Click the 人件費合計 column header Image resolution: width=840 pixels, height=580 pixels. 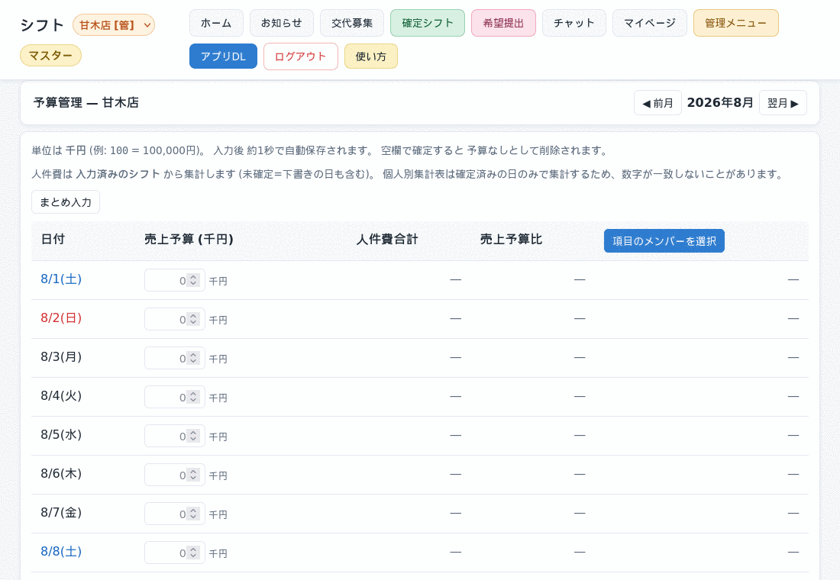[387, 240]
